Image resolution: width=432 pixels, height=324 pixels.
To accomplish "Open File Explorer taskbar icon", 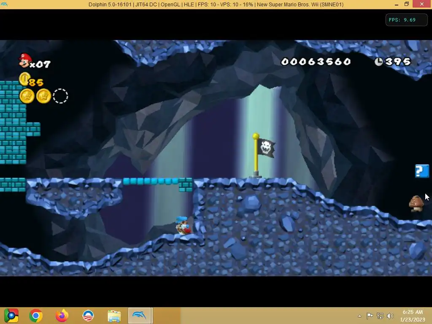I will pyautogui.click(x=114, y=316).
